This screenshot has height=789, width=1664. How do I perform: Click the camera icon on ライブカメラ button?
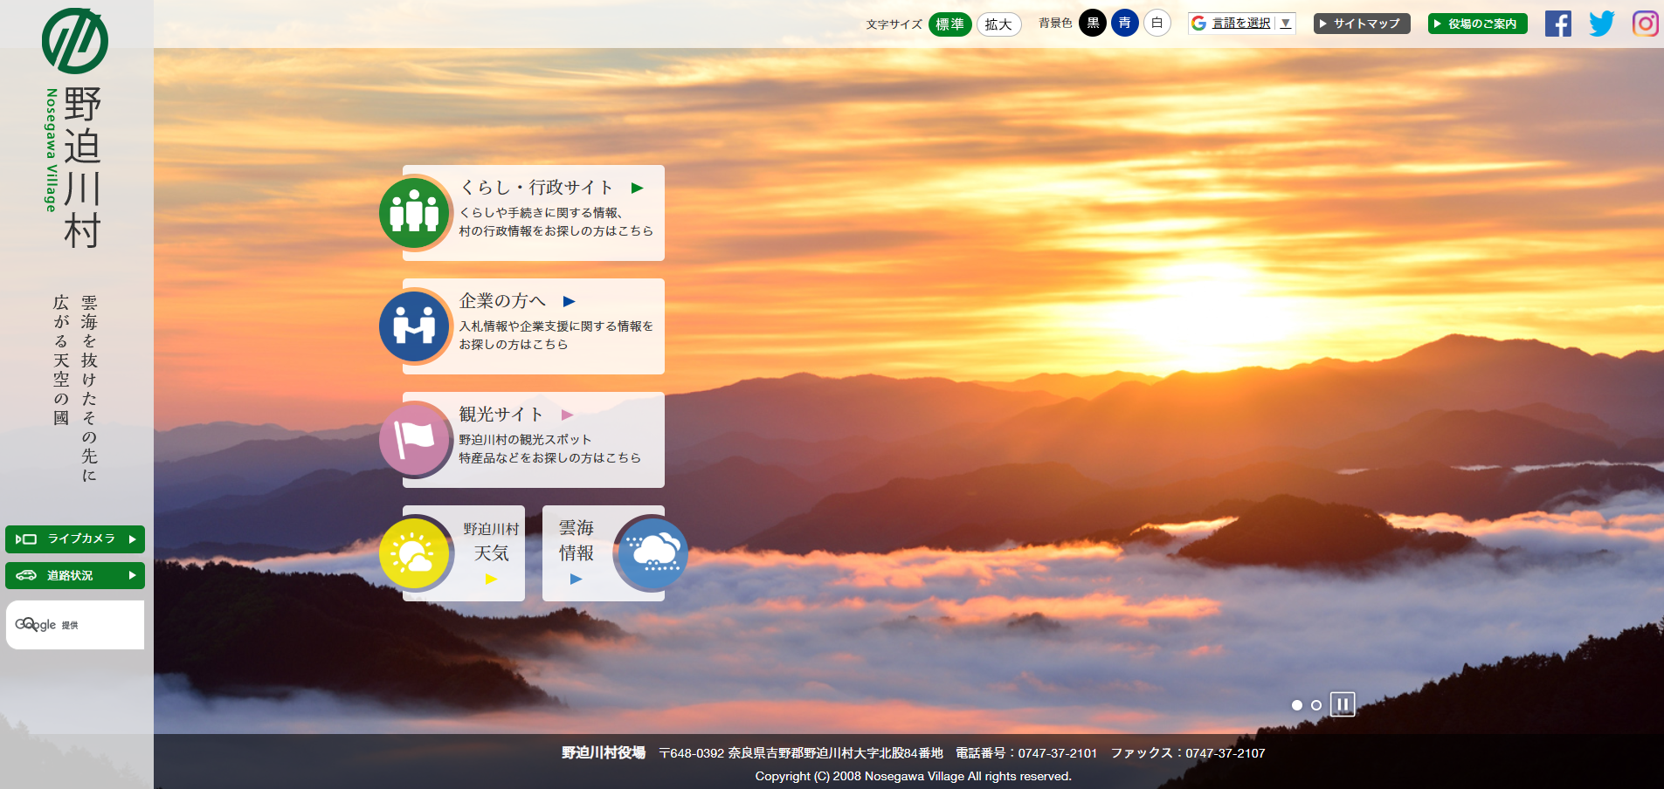point(26,539)
